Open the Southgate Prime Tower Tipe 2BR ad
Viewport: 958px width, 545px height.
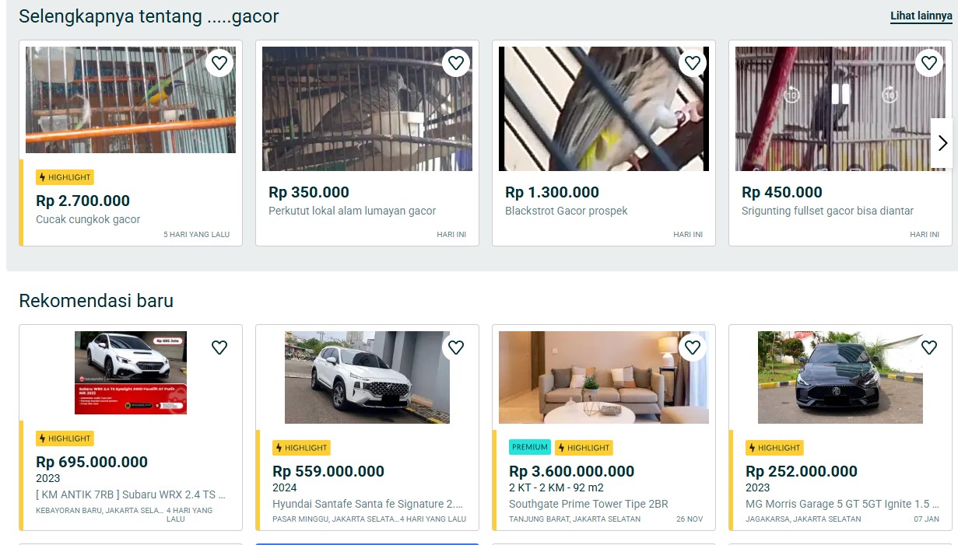coord(588,504)
